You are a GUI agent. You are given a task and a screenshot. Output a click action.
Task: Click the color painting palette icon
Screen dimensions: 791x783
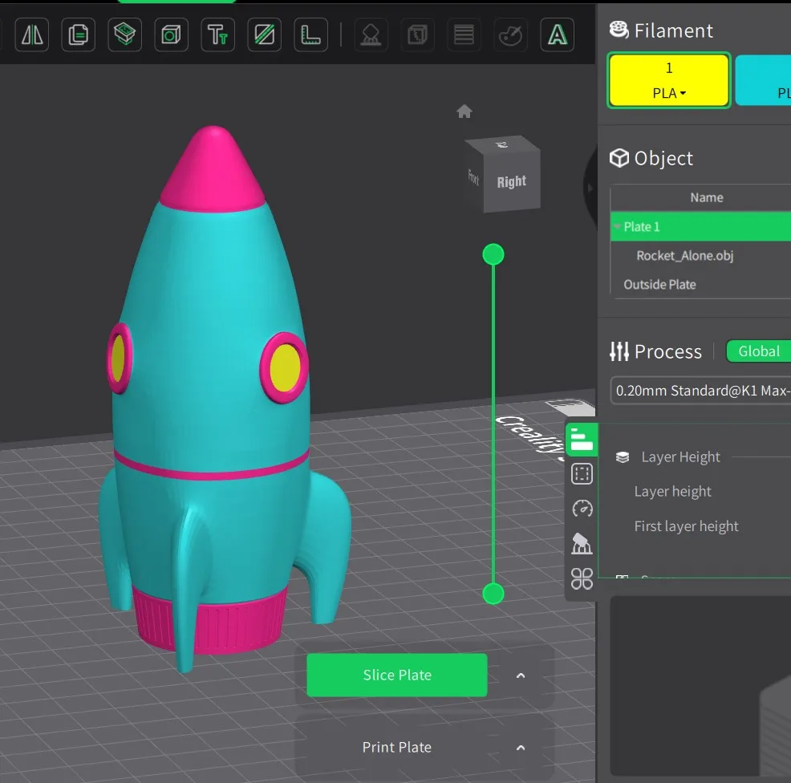(510, 35)
